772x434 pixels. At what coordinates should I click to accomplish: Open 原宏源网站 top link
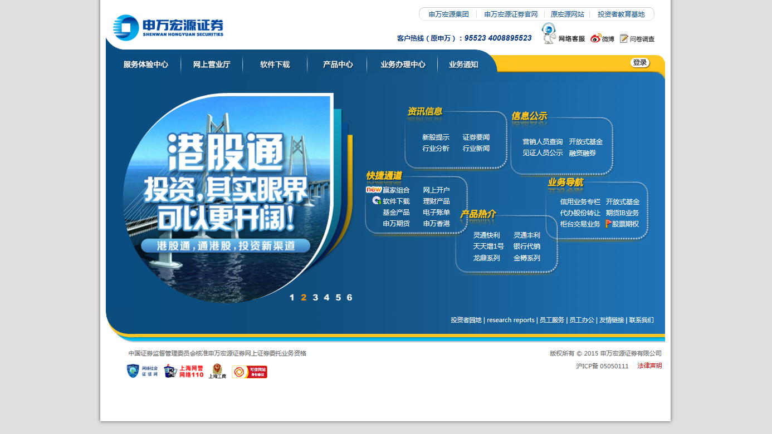[568, 14]
